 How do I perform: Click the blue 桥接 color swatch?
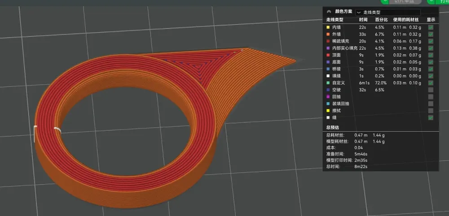point(328,69)
